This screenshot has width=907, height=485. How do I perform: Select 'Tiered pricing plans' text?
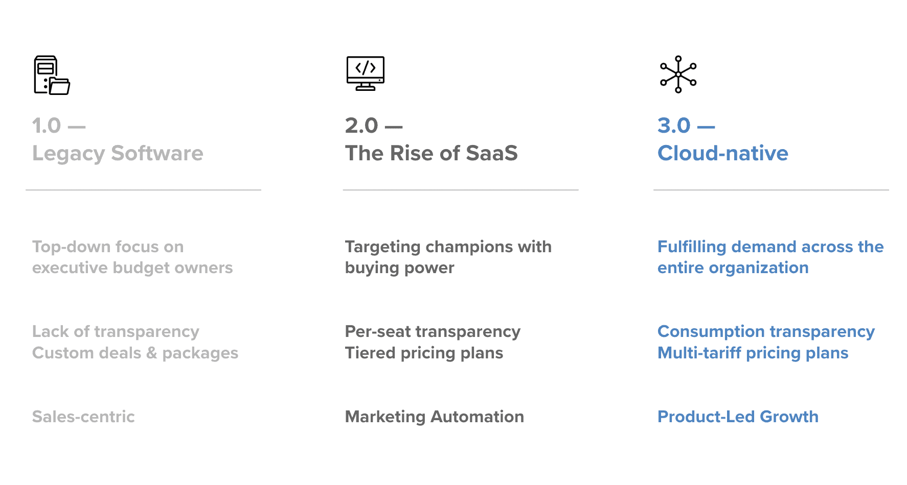424,353
